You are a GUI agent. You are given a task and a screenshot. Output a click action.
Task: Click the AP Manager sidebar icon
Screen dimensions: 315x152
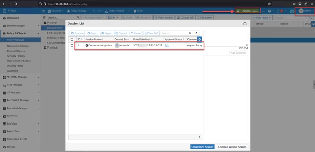coord(4,93)
